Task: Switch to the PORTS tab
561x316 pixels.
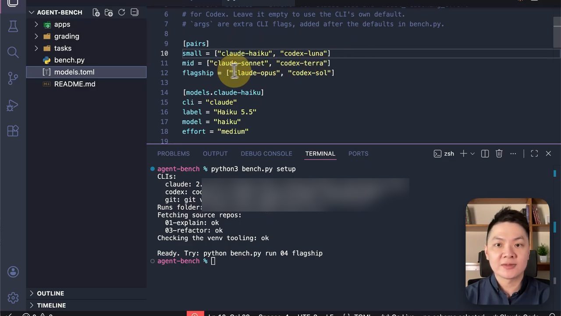Action: click(x=358, y=154)
